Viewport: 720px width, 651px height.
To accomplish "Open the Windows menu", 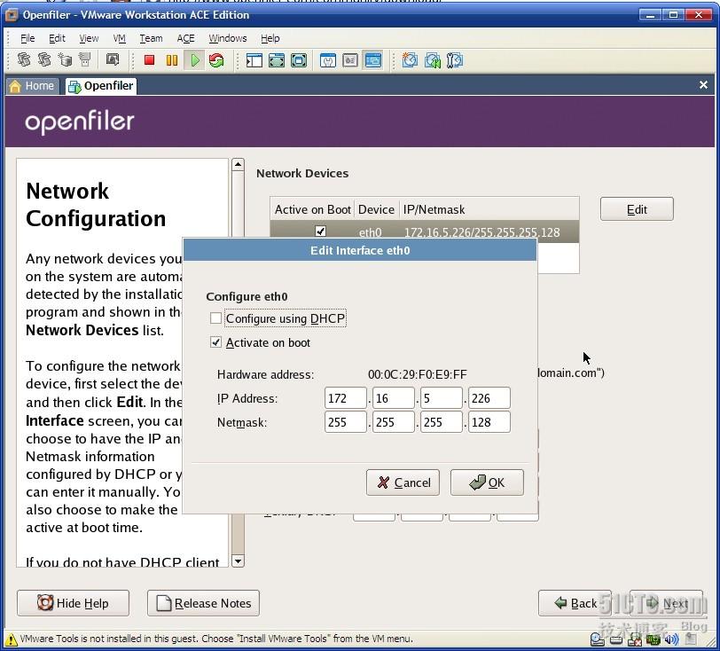I will pyautogui.click(x=228, y=38).
